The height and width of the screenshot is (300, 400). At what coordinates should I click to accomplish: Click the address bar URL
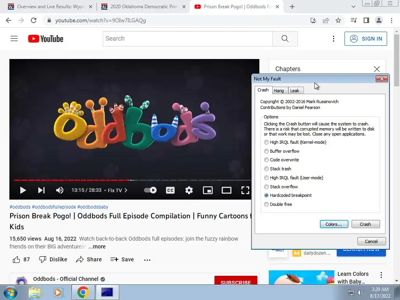[100, 20]
